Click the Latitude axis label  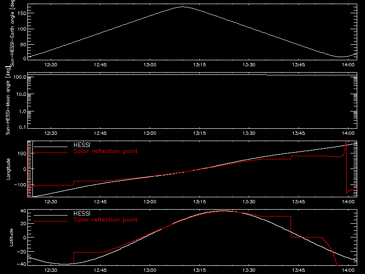(11, 237)
